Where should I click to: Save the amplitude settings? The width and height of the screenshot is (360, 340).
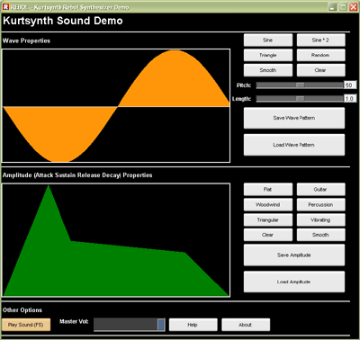(294, 255)
